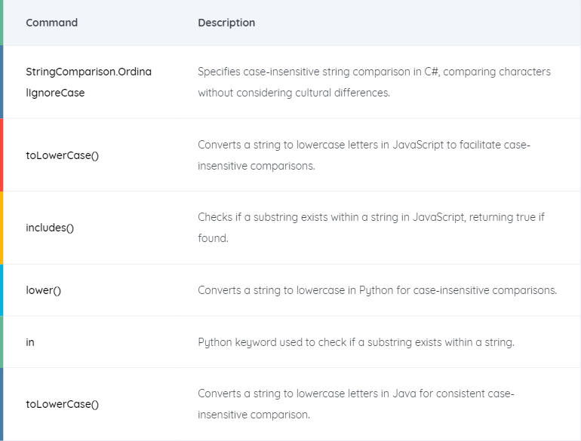Click the red color bar beside toLowerCase() row
The height and width of the screenshot is (441, 581).
[x=2, y=155]
